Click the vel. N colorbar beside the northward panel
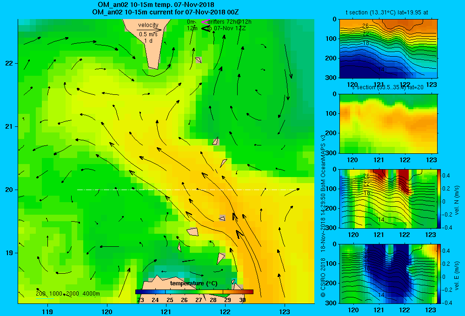This screenshot has height=316, width=465. tap(439, 198)
